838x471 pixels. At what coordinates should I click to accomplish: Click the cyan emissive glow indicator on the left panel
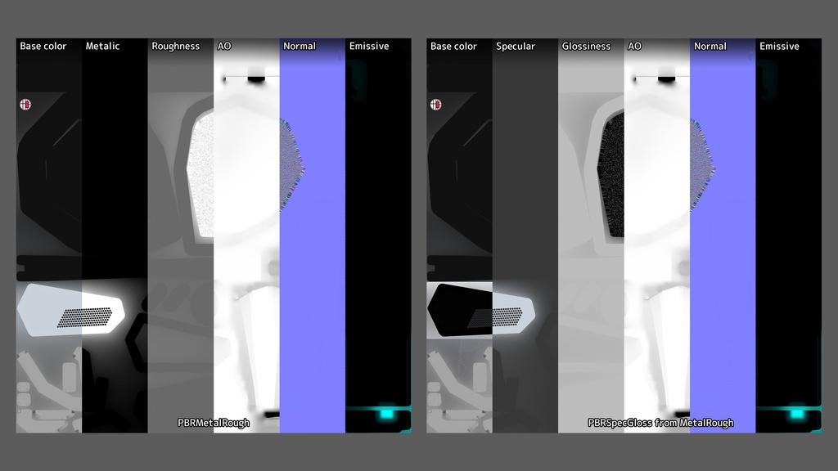pyautogui.click(x=385, y=414)
